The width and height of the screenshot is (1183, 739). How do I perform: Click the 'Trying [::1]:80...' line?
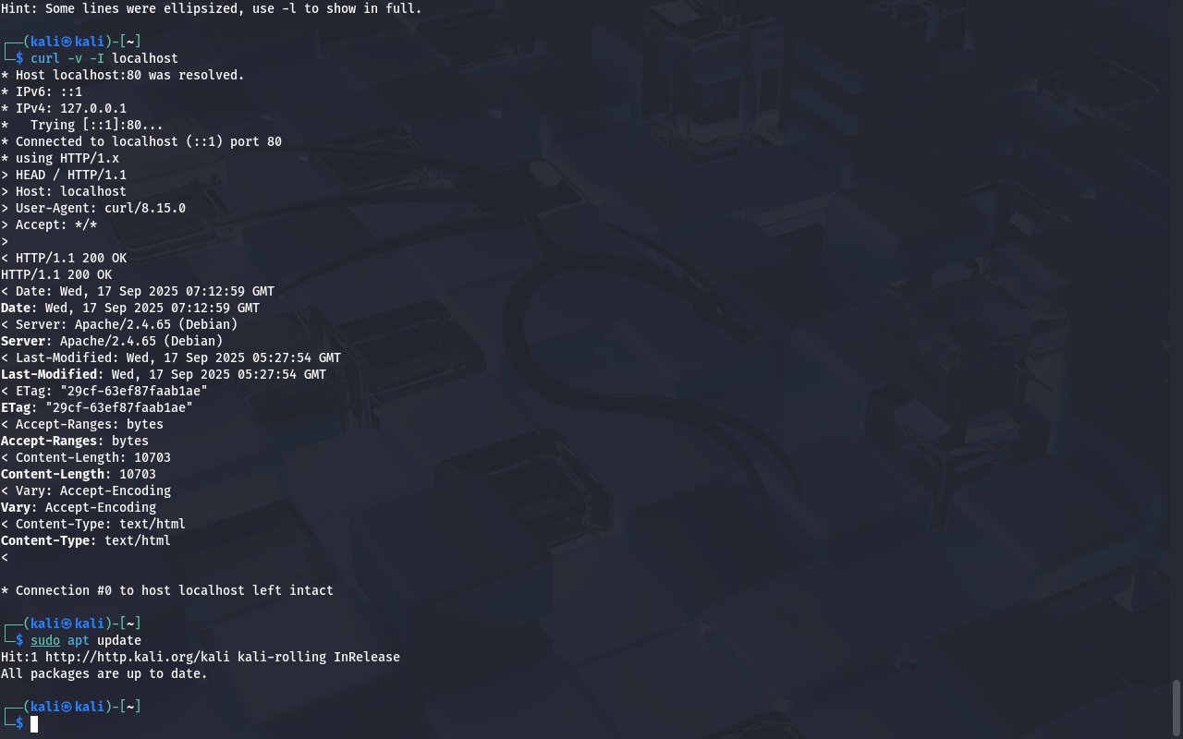pos(97,125)
